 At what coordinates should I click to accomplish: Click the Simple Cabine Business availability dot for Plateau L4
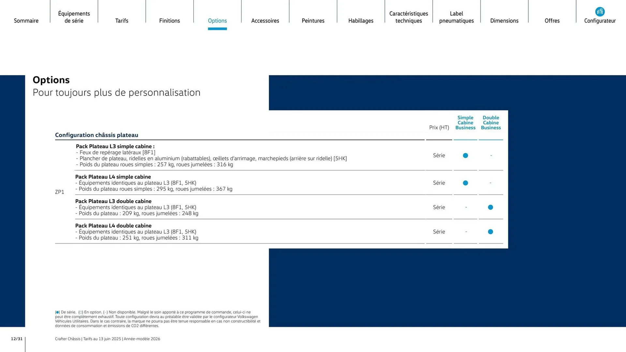point(465,183)
